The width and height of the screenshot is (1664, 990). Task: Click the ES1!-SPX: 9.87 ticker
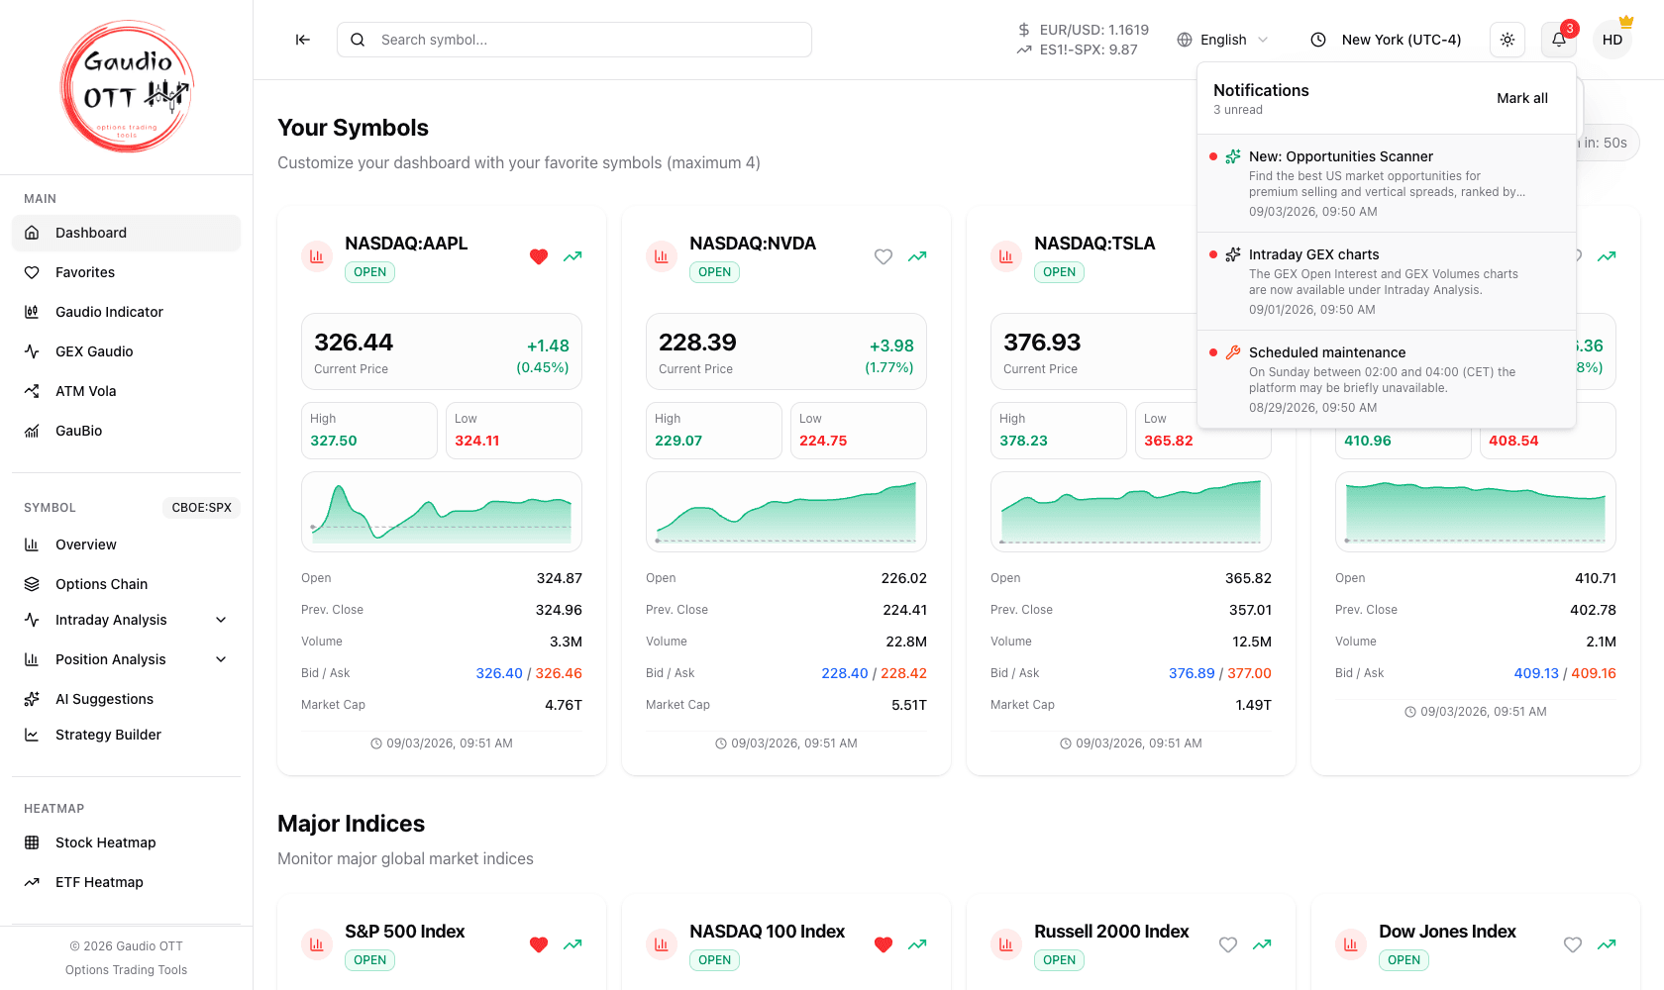[x=1077, y=49]
